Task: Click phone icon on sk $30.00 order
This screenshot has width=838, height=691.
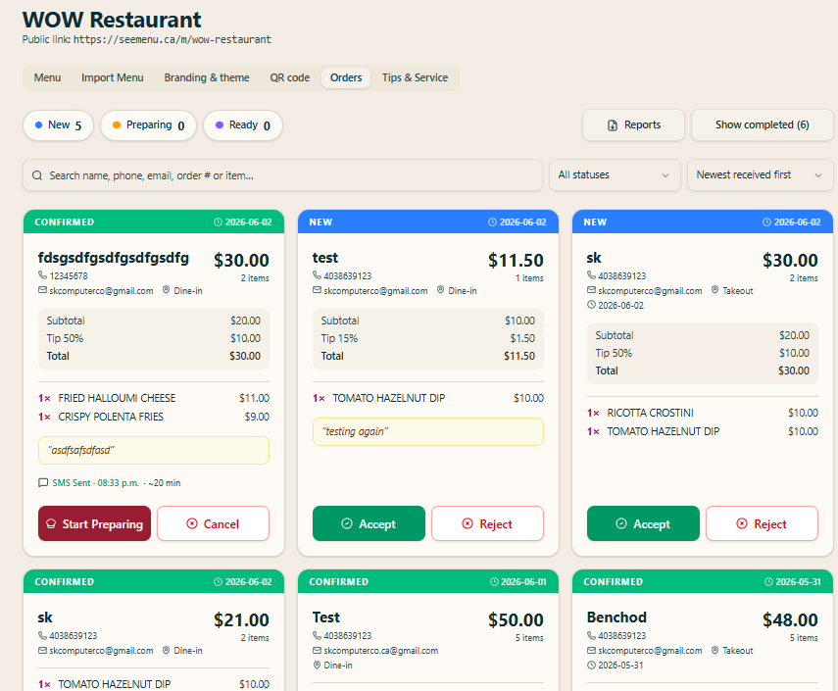Action: coord(591,275)
